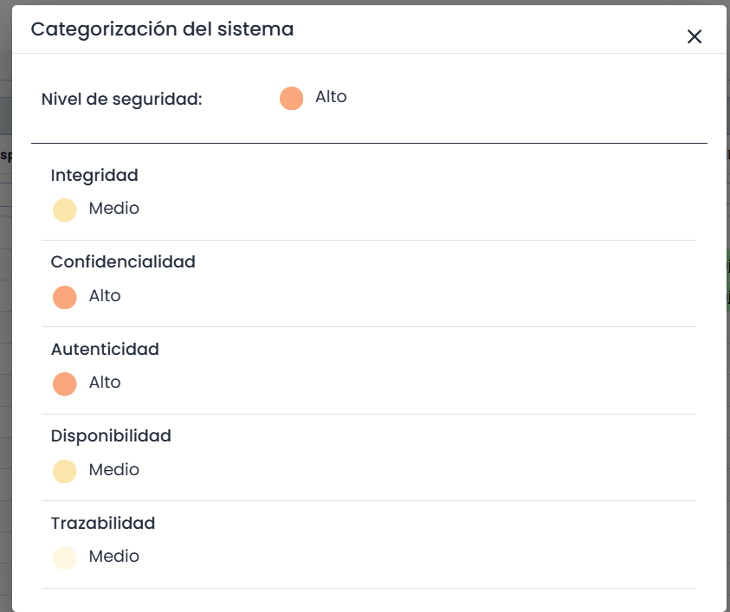The height and width of the screenshot is (612, 730).
Task: Select the Confidencialidad heading
Action: 123,261
